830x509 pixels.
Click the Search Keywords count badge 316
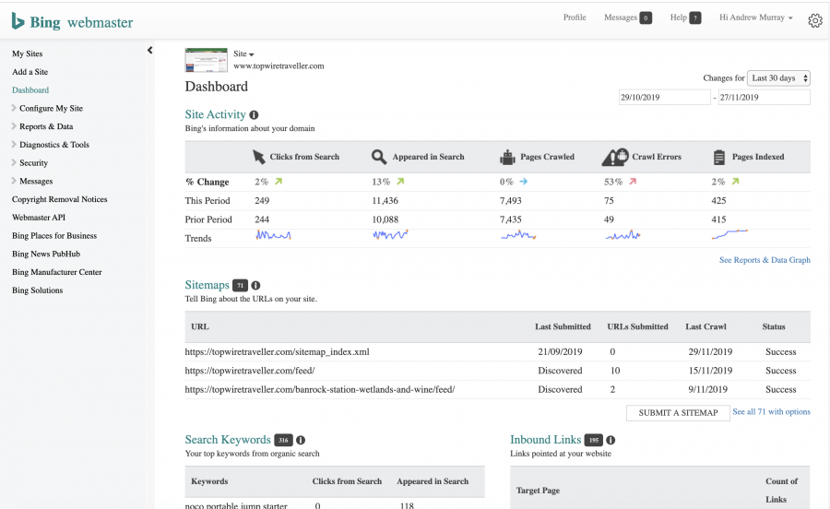pyautogui.click(x=283, y=440)
